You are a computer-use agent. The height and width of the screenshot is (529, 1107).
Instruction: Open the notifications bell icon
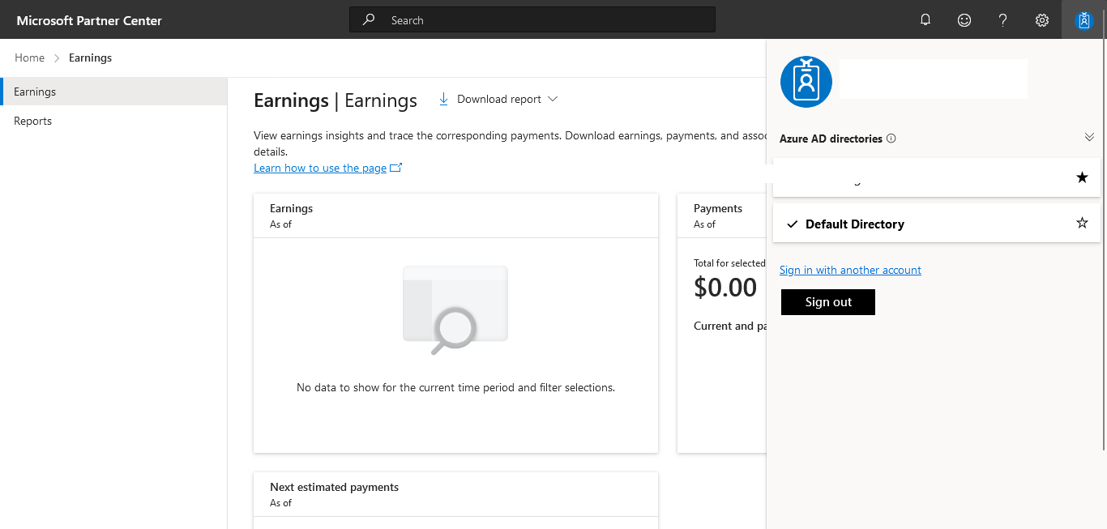point(925,20)
